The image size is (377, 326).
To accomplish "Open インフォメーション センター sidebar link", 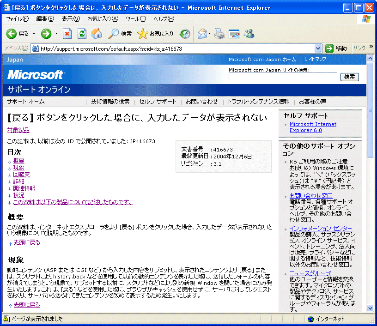I will pos(321,228).
